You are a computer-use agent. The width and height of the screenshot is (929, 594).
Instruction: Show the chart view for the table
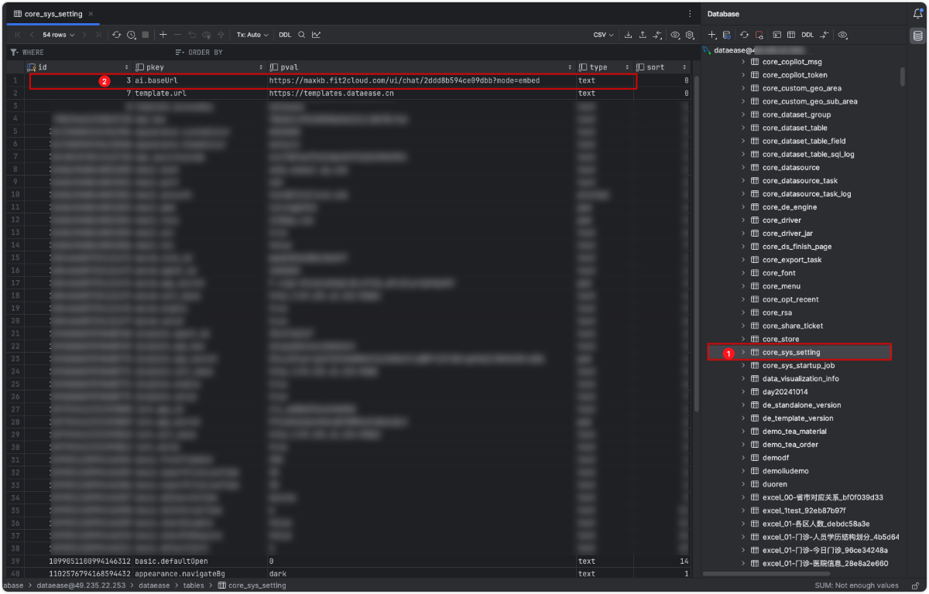pyautogui.click(x=317, y=35)
